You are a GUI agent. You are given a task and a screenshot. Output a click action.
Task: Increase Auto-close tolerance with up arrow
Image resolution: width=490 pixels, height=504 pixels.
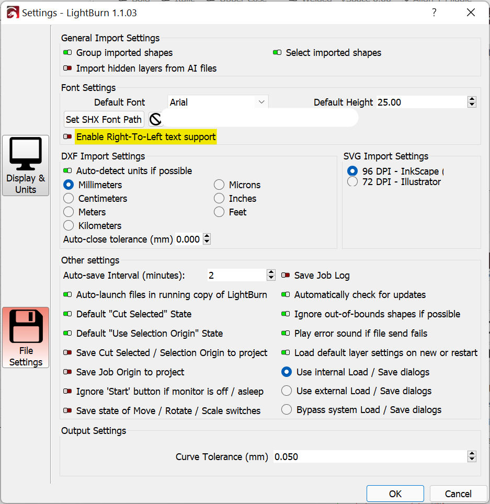pyautogui.click(x=207, y=236)
